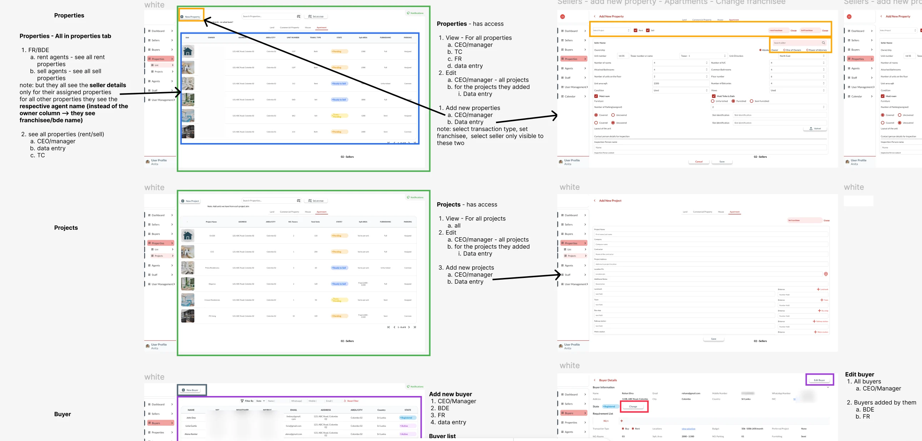Select Apartment tab in Projects list frame
This screenshot has height=441, width=922.
pos(321,212)
